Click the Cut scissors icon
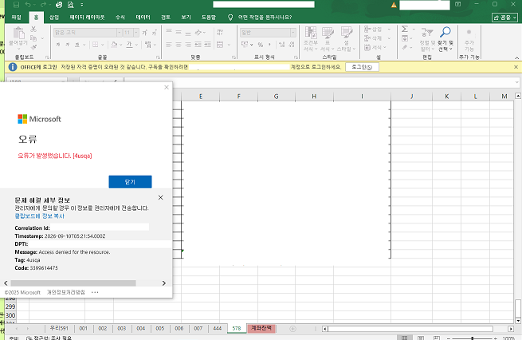 (x=33, y=30)
